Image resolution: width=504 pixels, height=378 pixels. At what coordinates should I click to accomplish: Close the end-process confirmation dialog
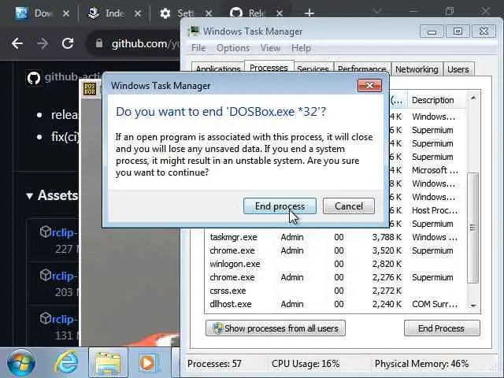coord(369,86)
